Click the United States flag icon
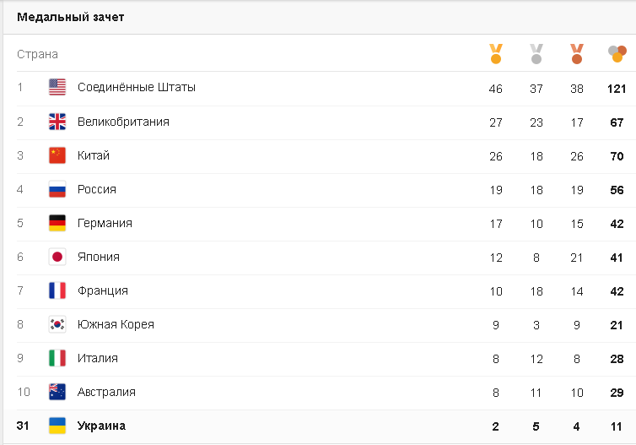Image resolution: width=636 pixels, height=445 pixels. coord(57,87)
